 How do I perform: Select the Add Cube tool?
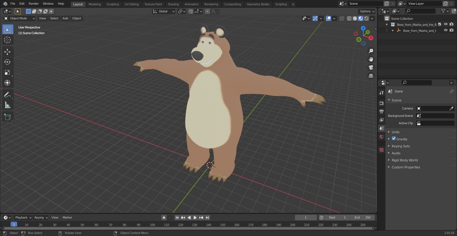[x=7, y=117]
